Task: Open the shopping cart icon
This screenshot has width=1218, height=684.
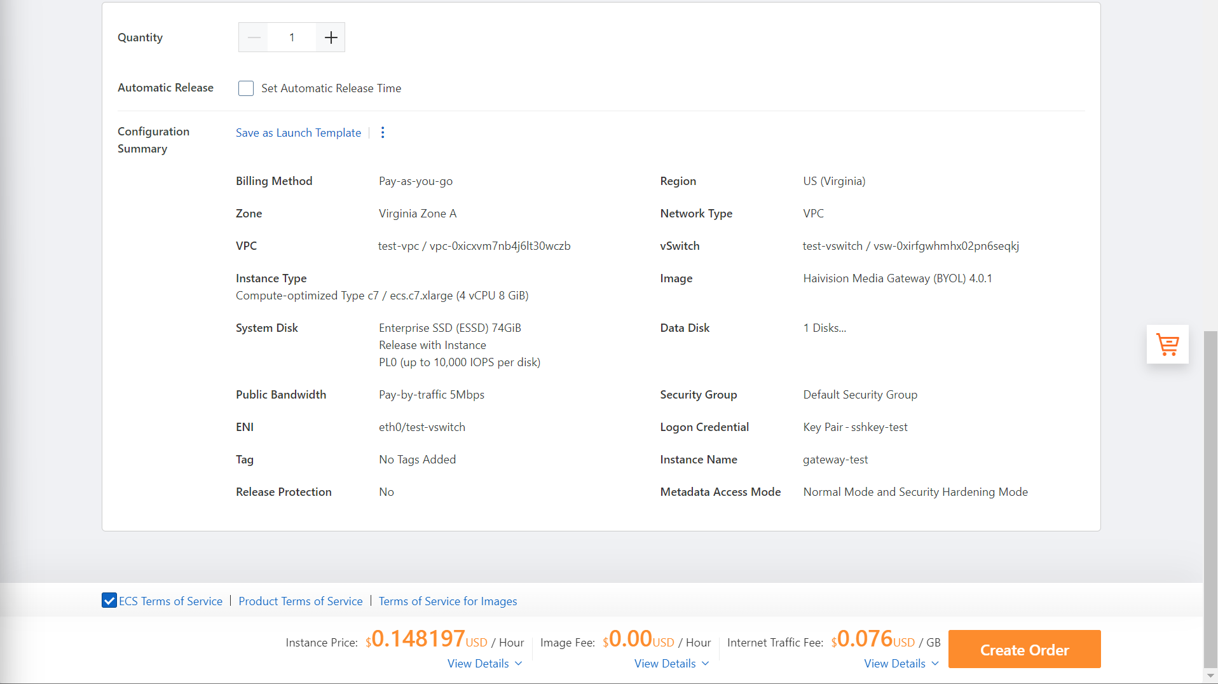Action: 1167,345
